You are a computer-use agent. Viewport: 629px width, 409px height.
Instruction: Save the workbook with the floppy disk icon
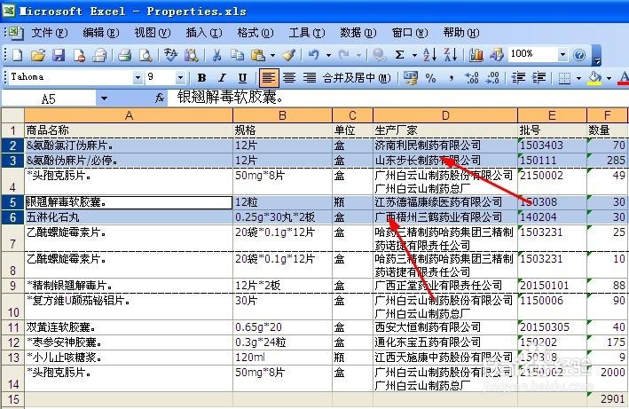(59, 55)
